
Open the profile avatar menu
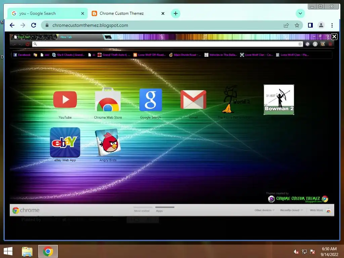pyautogui.click(x=321, y=25)
